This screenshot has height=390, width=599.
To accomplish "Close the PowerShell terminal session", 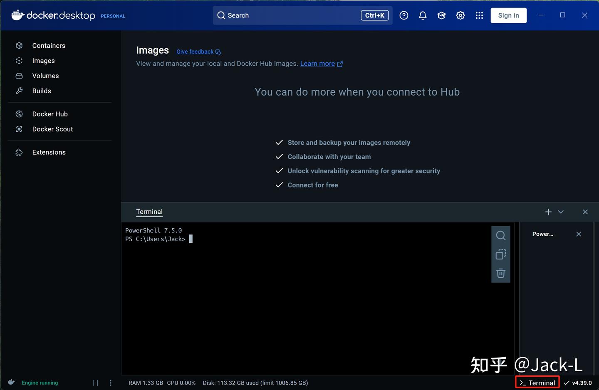I will [x=579, y=234].
